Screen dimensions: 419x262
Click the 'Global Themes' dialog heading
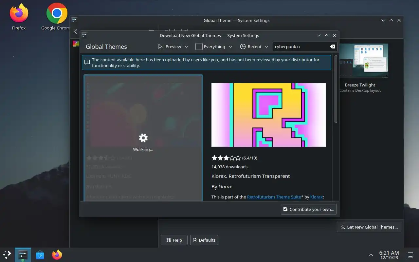point(106,47)
